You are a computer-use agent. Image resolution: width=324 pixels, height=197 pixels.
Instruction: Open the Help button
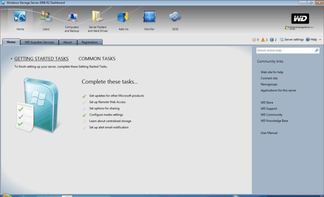311,40
